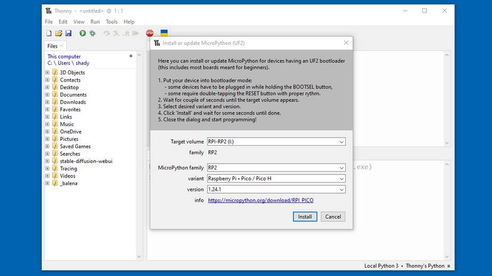Click the Ukraine flag toolbar icon
Image resolution: width=492 pixels, height=276 pixels.
point(164,33)
